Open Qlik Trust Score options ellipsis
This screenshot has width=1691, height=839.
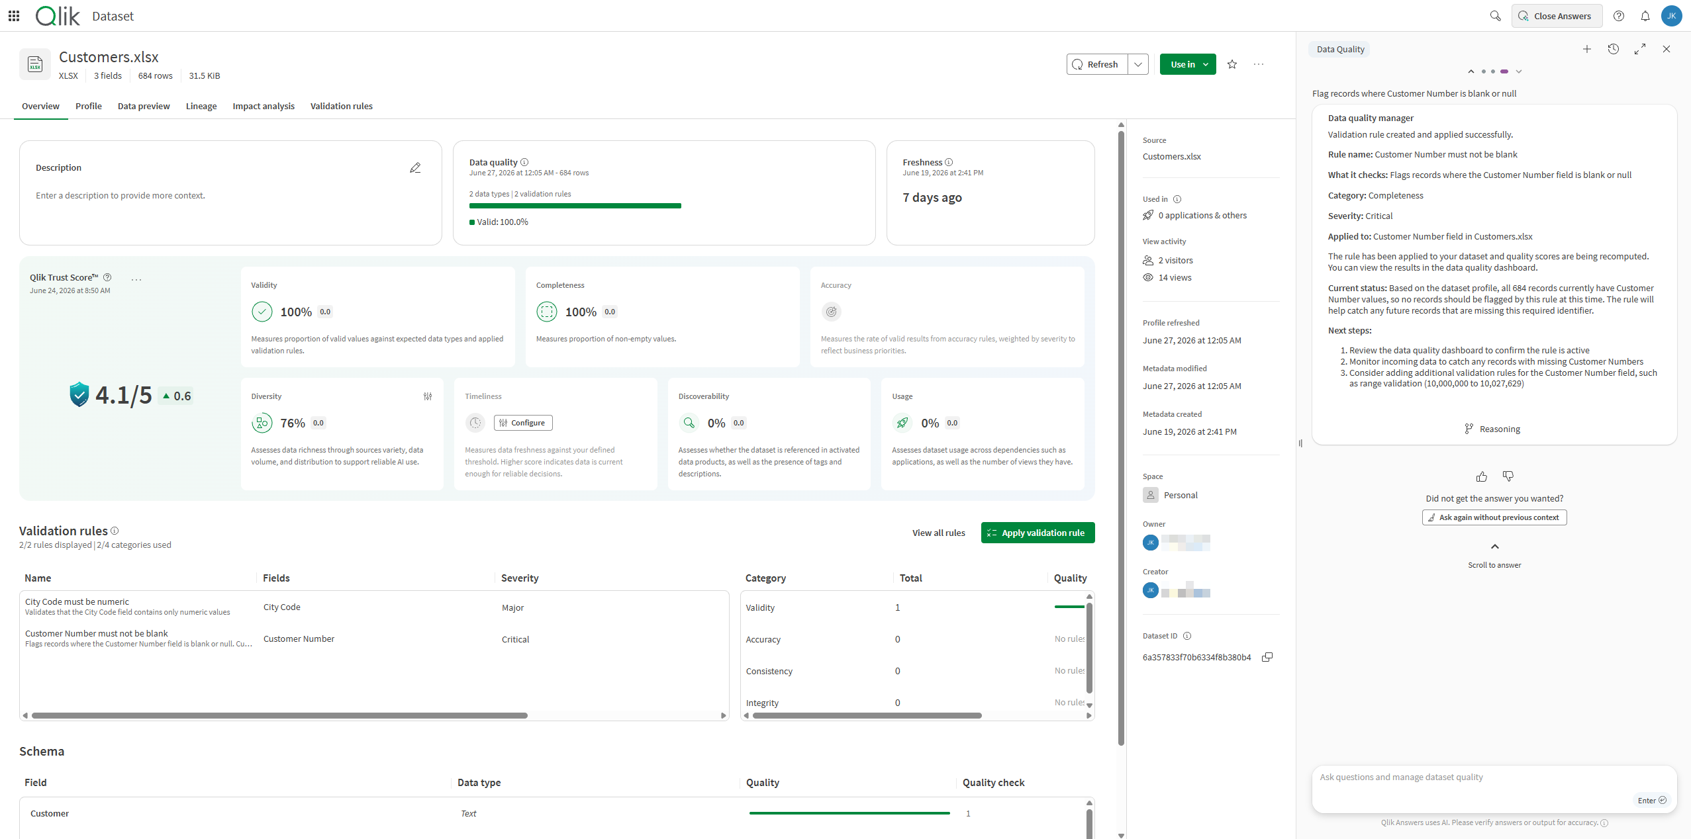click(x=136, y=279)
